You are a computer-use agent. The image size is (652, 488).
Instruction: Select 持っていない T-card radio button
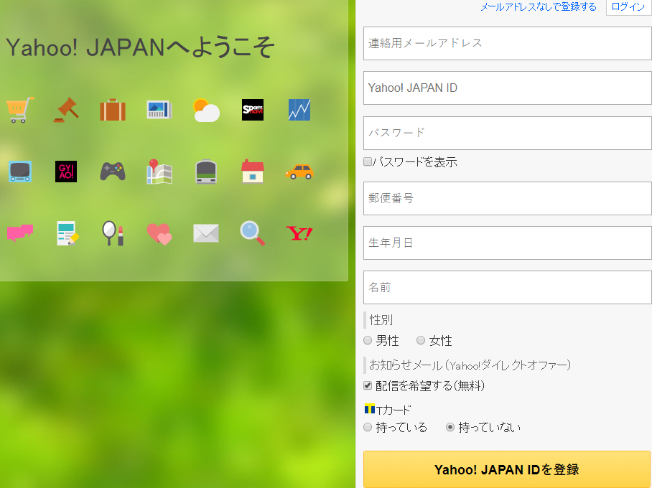450,427
